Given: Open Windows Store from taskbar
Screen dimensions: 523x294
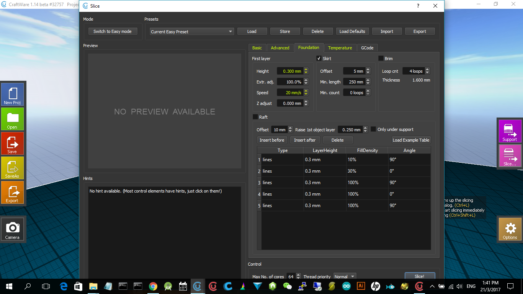Looking at the screenshot, I should point(78,286).
